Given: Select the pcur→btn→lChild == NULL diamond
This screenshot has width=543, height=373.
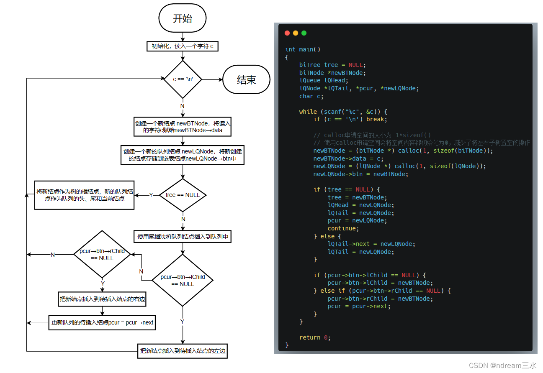Looking at the screenshot, I should point(183,280).
